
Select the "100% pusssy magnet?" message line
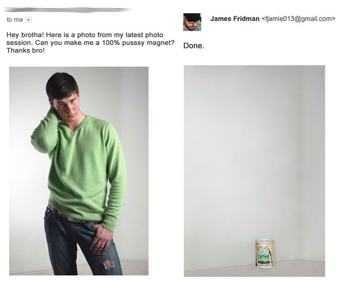click(138, 43)
